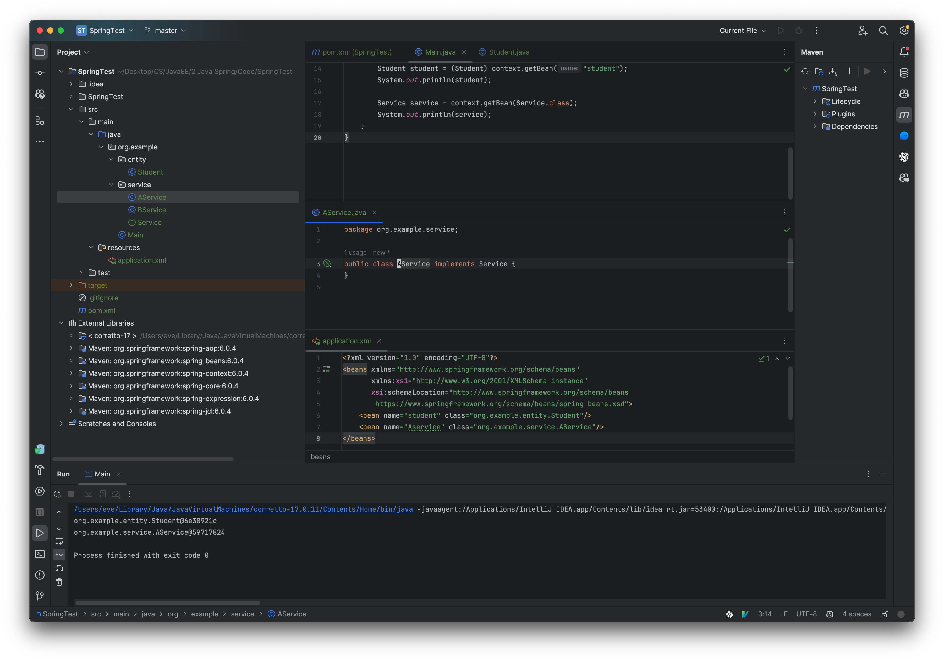The width and height of the screenshot is (944, 661).
Task: Expand the test folder in project tree
Action: (81, 272)
